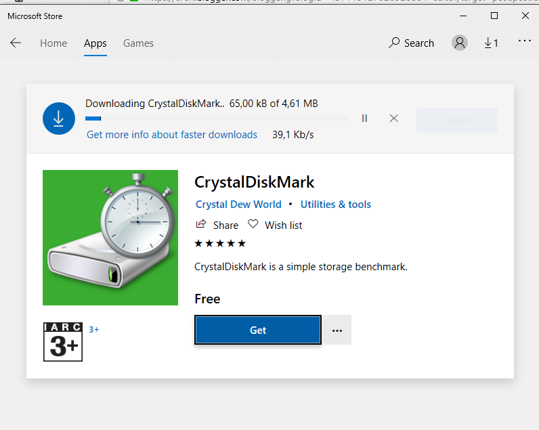Click the '39,1 Kb/s' speed text

point(293,134)
